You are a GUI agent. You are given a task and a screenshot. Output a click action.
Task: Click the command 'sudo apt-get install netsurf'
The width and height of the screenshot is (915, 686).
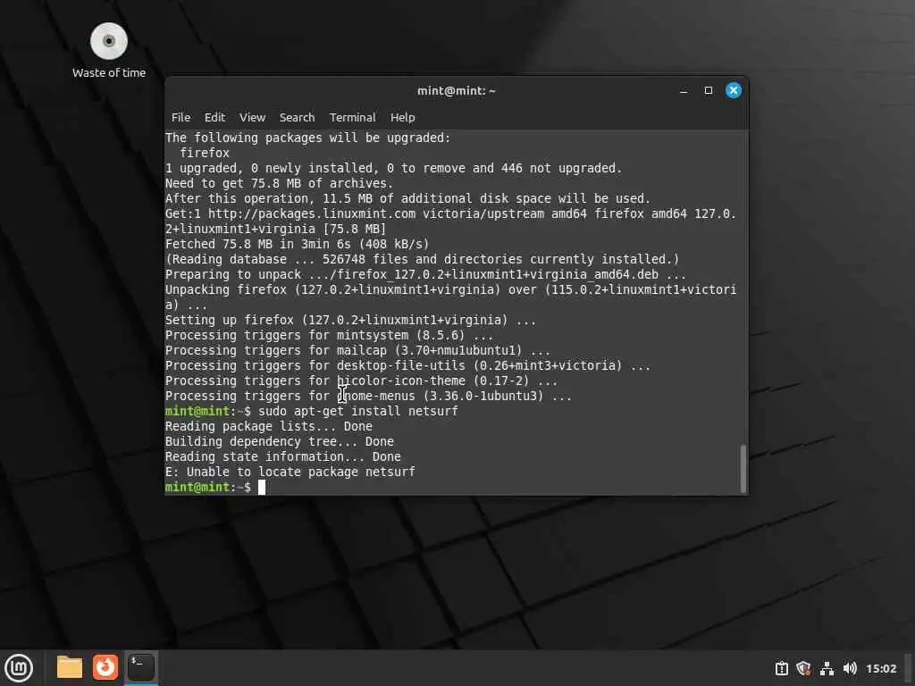(x=358, y=411)
